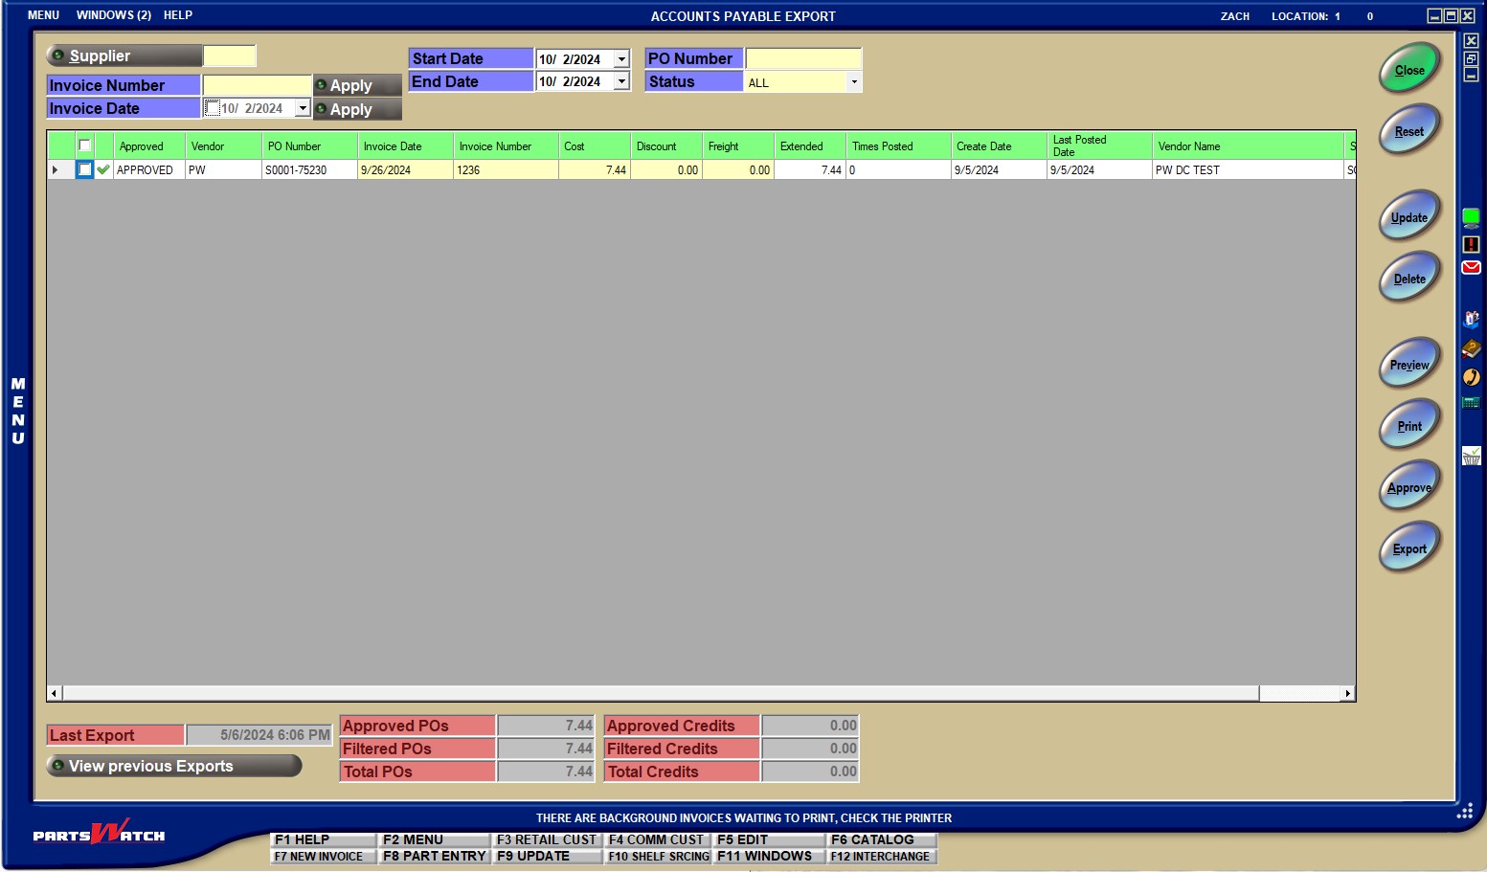Check the APPROVED row selection checkbox
Screen dimensions: 1487x872
[84, 169]
